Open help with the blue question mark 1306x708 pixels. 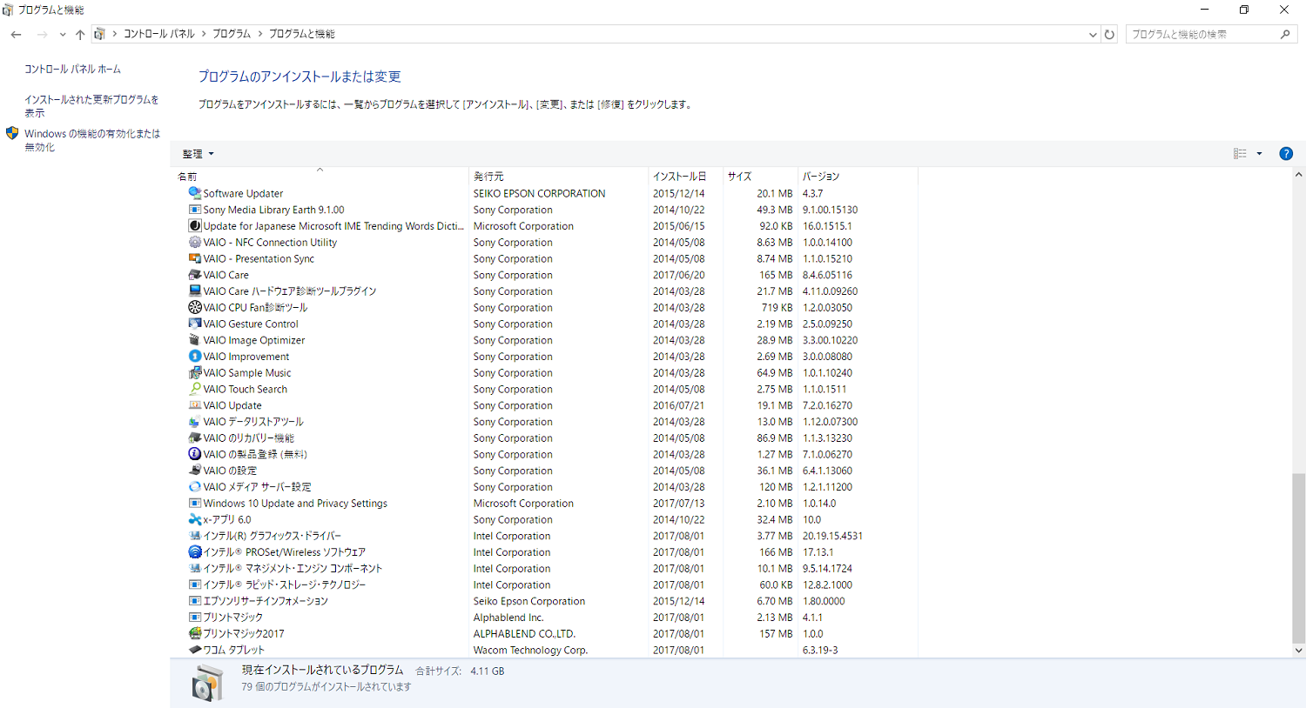[x=1285, y=154]
